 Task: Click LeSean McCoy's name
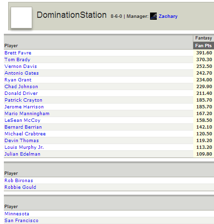(23, 120)
